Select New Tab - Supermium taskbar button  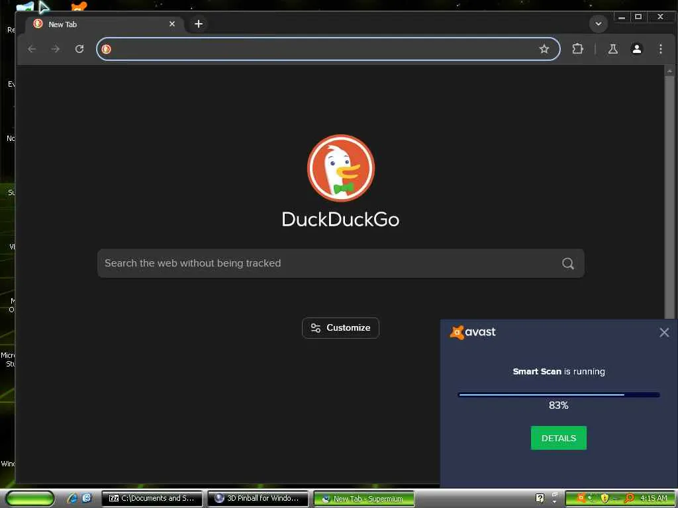tap(364, 499)
